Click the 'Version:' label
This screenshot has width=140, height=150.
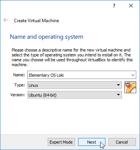[18, 95]
